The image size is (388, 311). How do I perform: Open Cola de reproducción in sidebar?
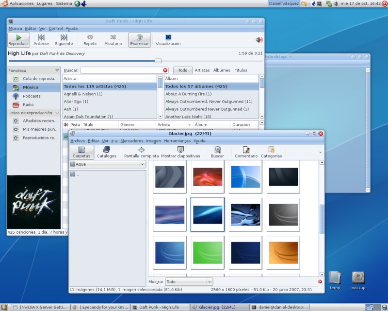[x=34, y=79]
